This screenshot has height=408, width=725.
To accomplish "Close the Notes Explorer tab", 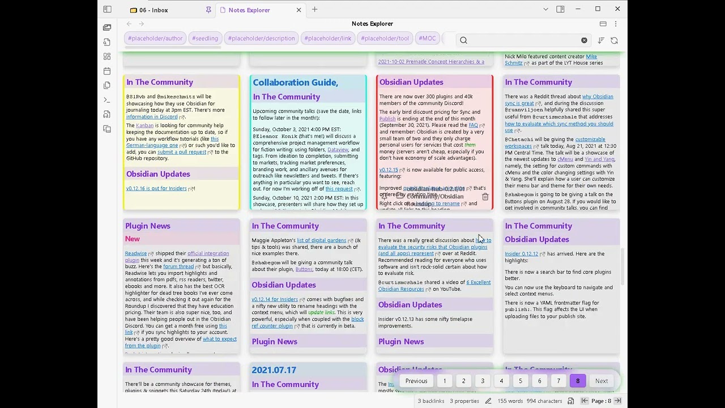I will click(x=298, y=10).
